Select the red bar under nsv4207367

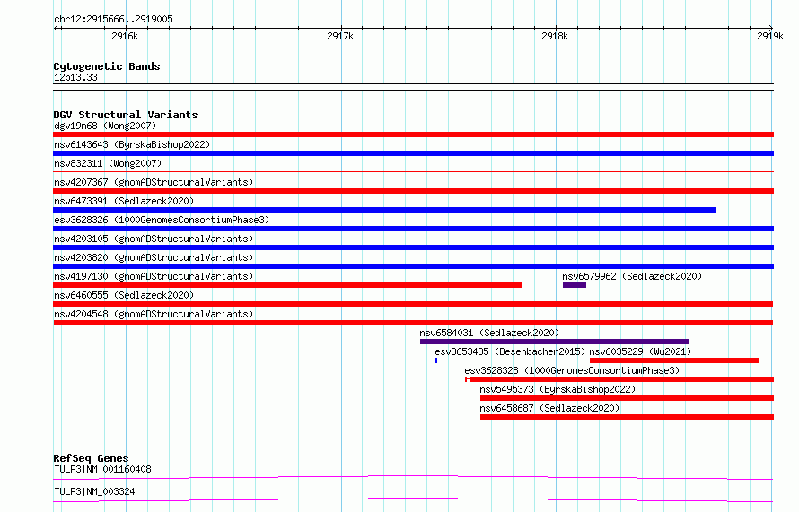(413, 191)
